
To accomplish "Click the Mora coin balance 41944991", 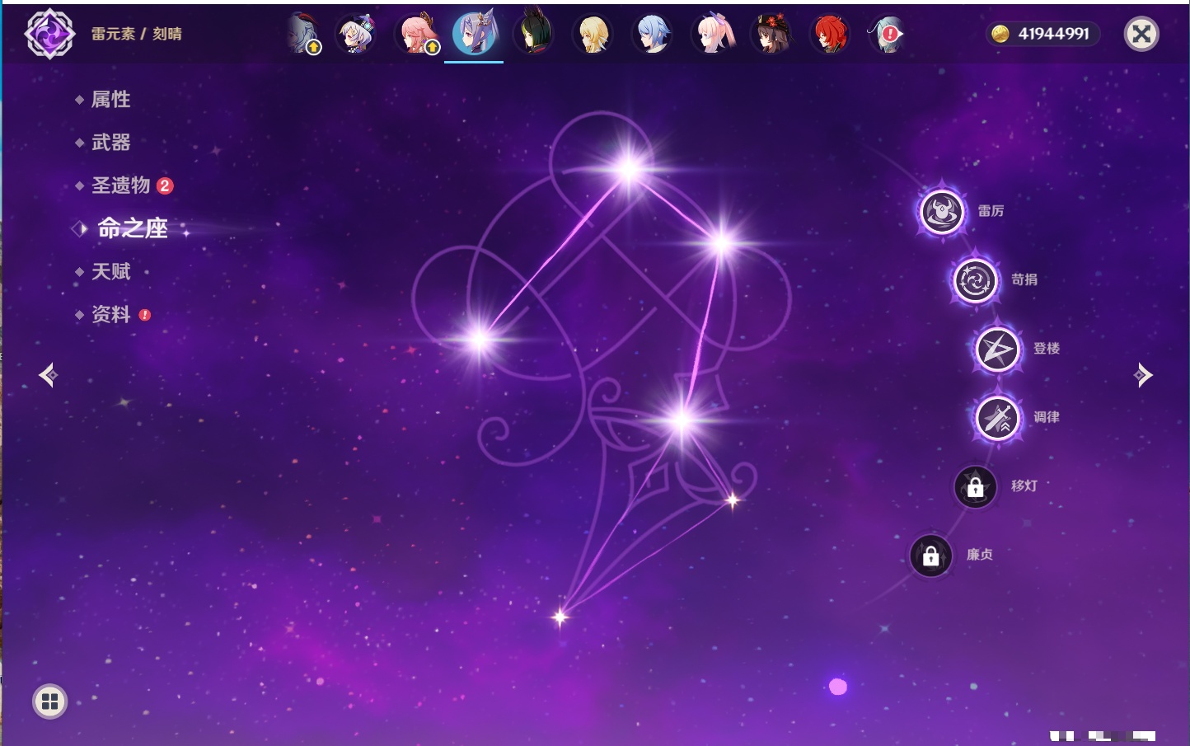I will tap(1042, 34).
